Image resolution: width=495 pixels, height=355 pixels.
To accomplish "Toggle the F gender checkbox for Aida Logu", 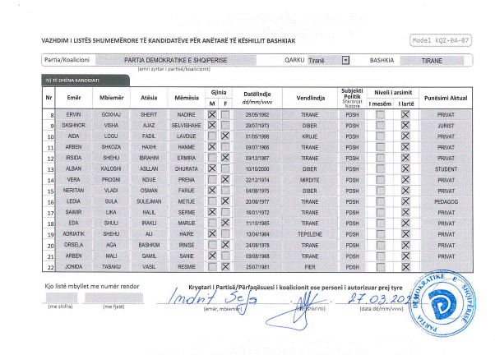I will (x=225, y=136).
